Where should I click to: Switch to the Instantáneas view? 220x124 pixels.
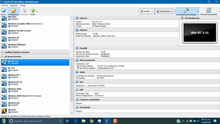click(x=165, y=11)
